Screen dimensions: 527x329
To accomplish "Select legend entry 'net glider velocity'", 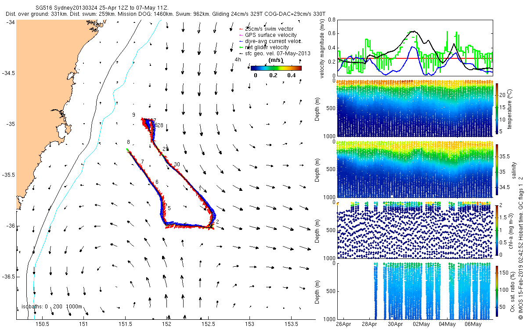I will point(267,47).
